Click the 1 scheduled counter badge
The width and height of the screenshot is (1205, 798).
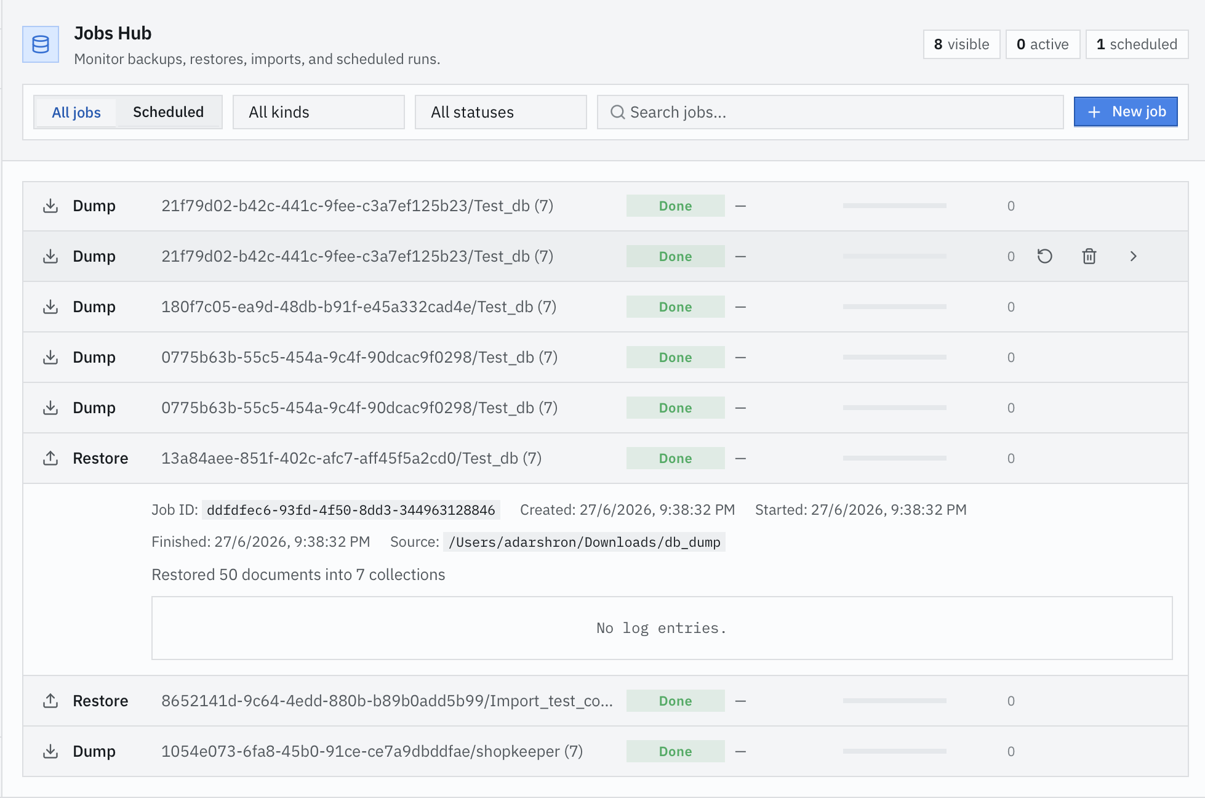[1137, 44]
